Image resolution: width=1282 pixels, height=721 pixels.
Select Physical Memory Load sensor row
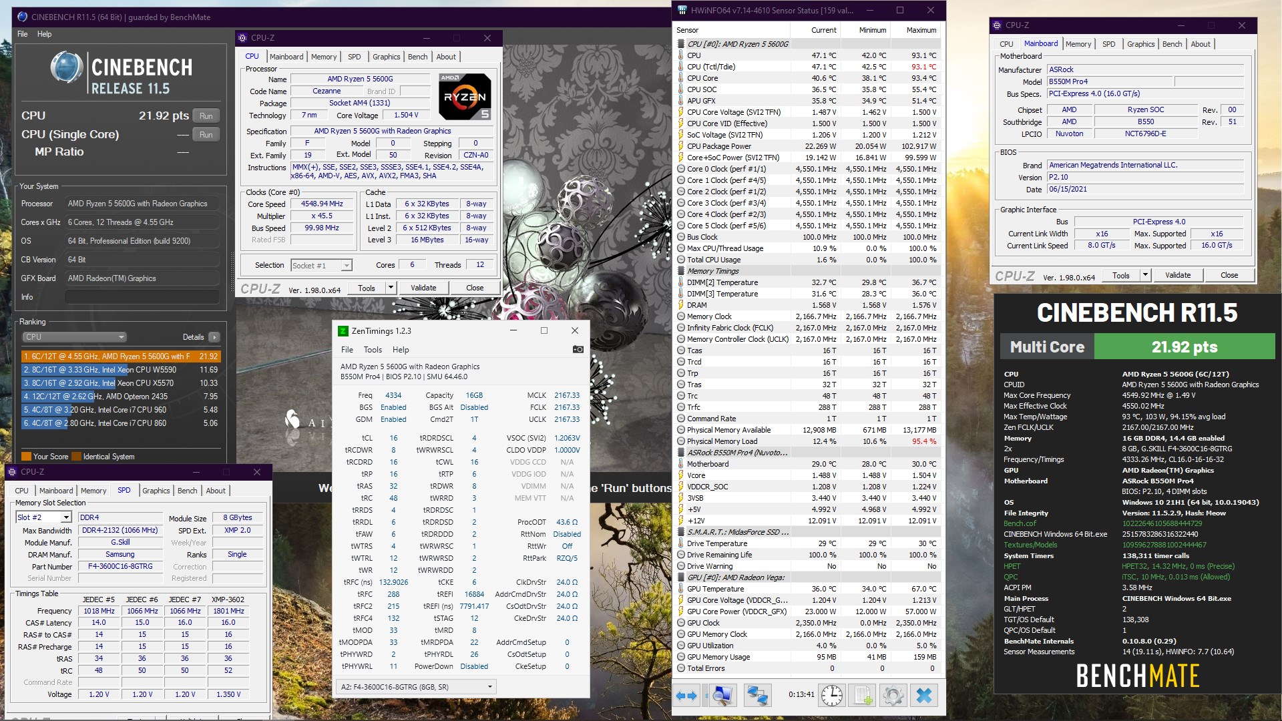pos(807,441)
